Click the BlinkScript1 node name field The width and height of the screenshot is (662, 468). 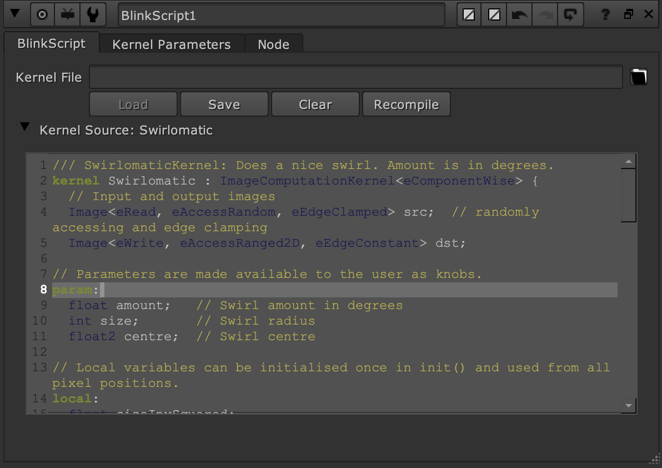281,15
